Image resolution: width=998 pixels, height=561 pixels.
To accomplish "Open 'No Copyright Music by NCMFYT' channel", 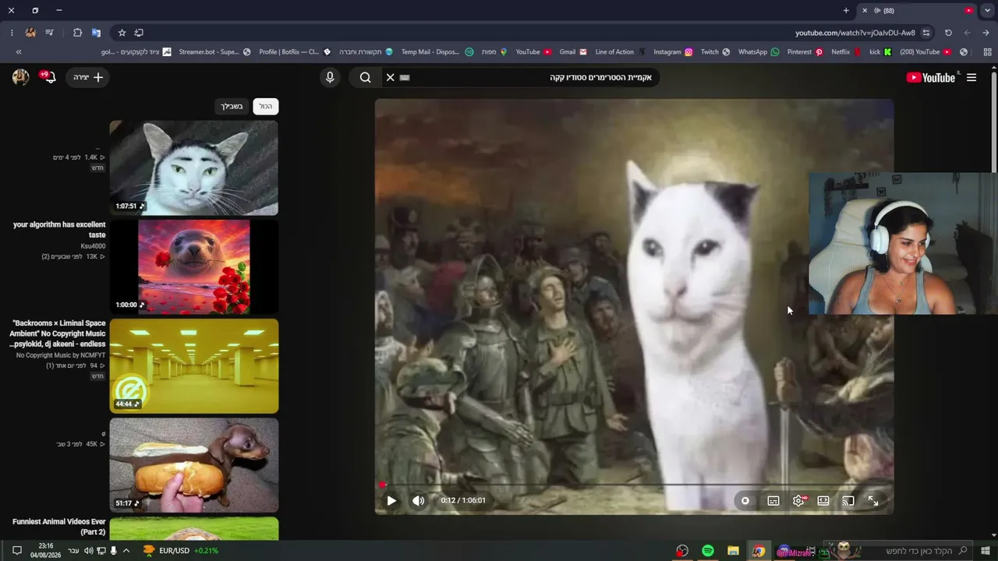I will (x=61, y=355).
